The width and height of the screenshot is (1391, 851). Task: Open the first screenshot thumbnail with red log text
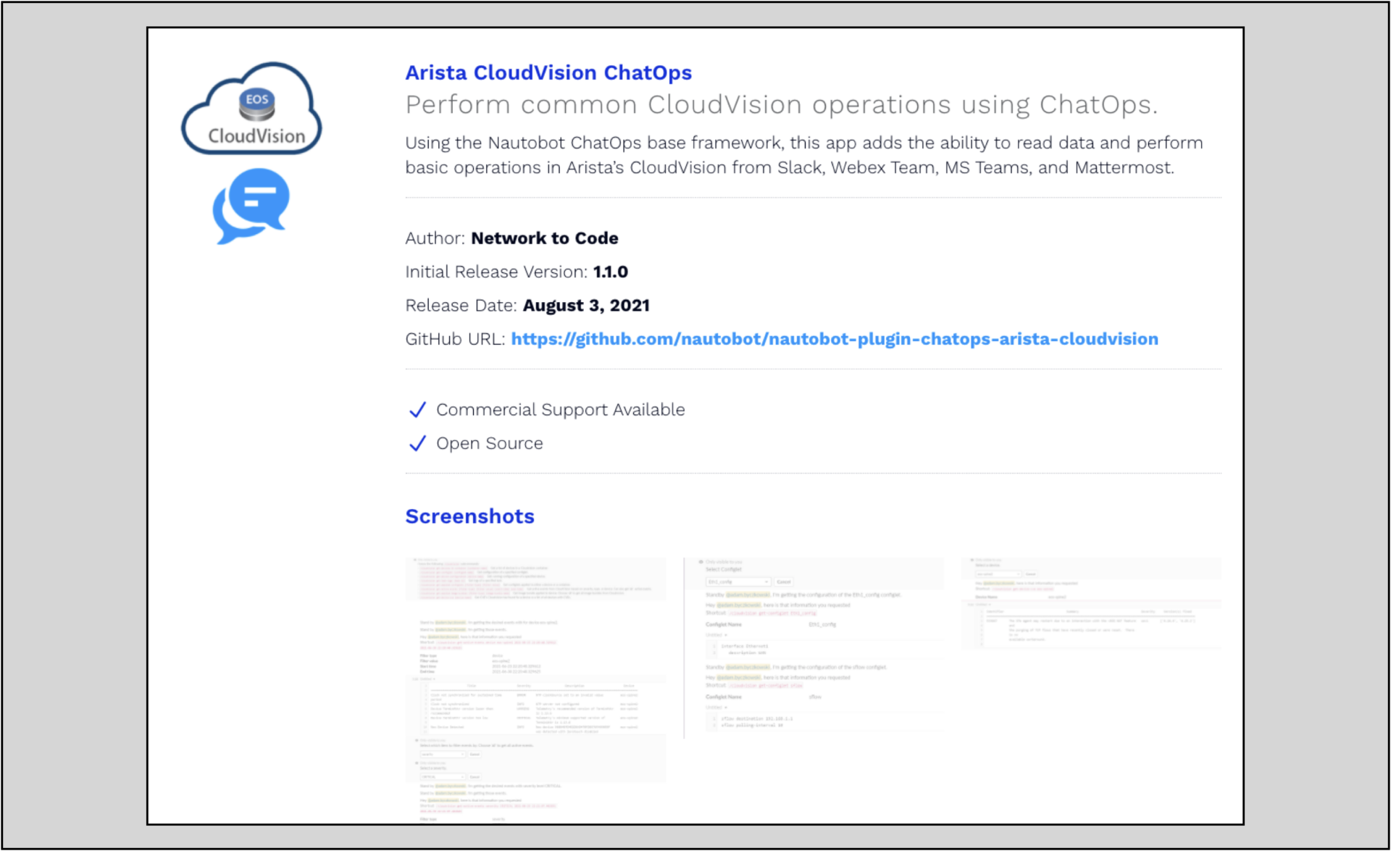pyautogui.click(x=537, y=689)
